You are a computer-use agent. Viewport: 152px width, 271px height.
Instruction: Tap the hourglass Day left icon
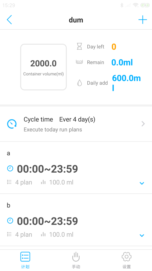(79, 46)
